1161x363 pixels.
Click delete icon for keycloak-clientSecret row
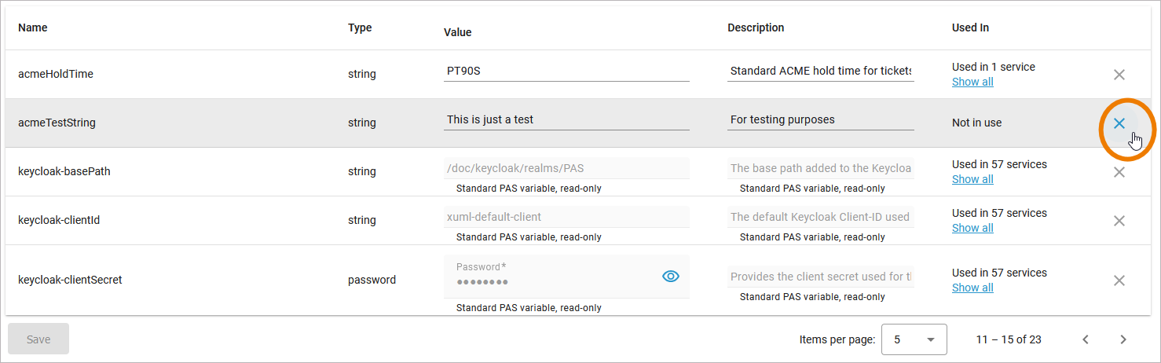click(x=1119, y=280)
